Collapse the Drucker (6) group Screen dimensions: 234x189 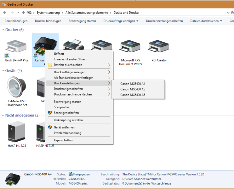pos(3,30)
